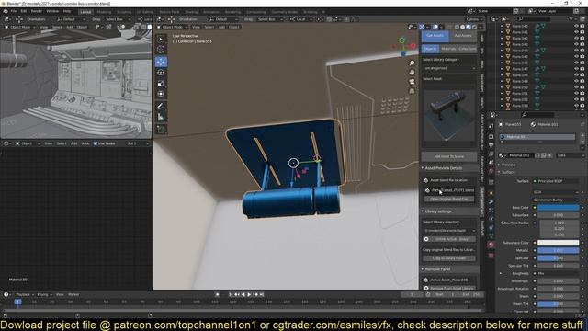The height and width of the screenshot is (331, 588).
Task: Click the viewport zoom magnifier icon
Action: (x=412, y=63)
